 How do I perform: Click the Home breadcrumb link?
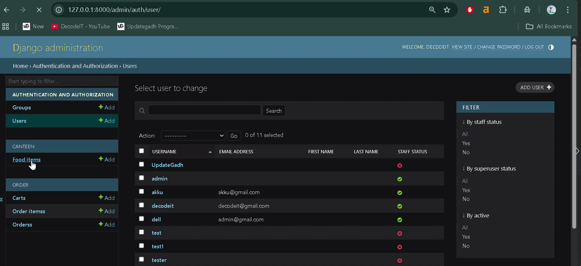coord(20,66)
